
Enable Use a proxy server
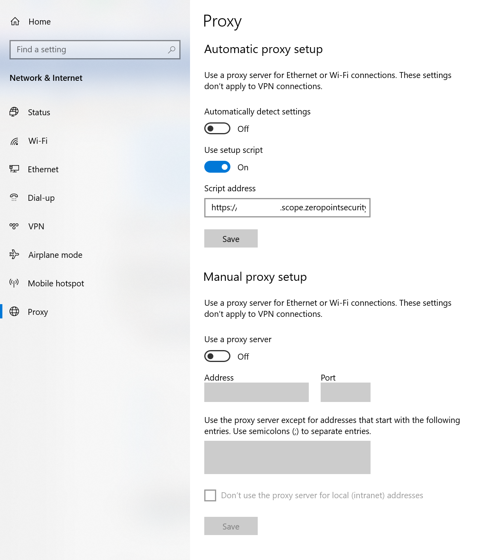click(x=217, y=356)
